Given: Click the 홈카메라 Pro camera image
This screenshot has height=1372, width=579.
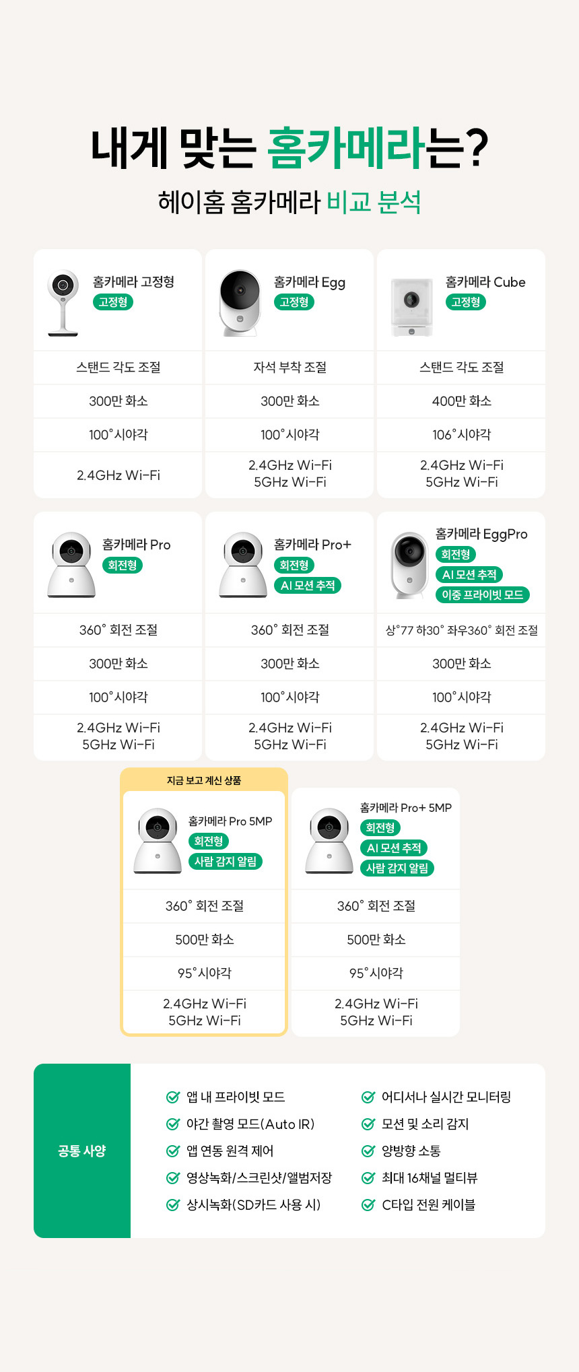Looking at the screenshot, I should click(71, 564).
